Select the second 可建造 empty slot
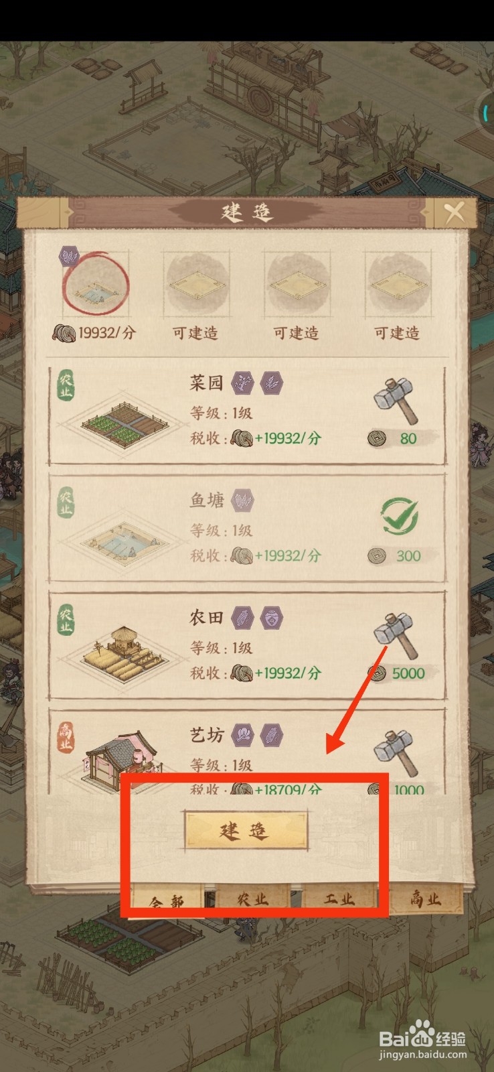Screen dimensions: 494x1072 pyautogui.click(x=196, y=285)
